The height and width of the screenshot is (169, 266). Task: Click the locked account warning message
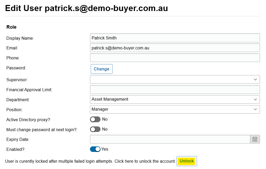90,161
